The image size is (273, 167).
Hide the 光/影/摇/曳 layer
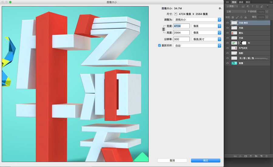click(x=227, y=58)
